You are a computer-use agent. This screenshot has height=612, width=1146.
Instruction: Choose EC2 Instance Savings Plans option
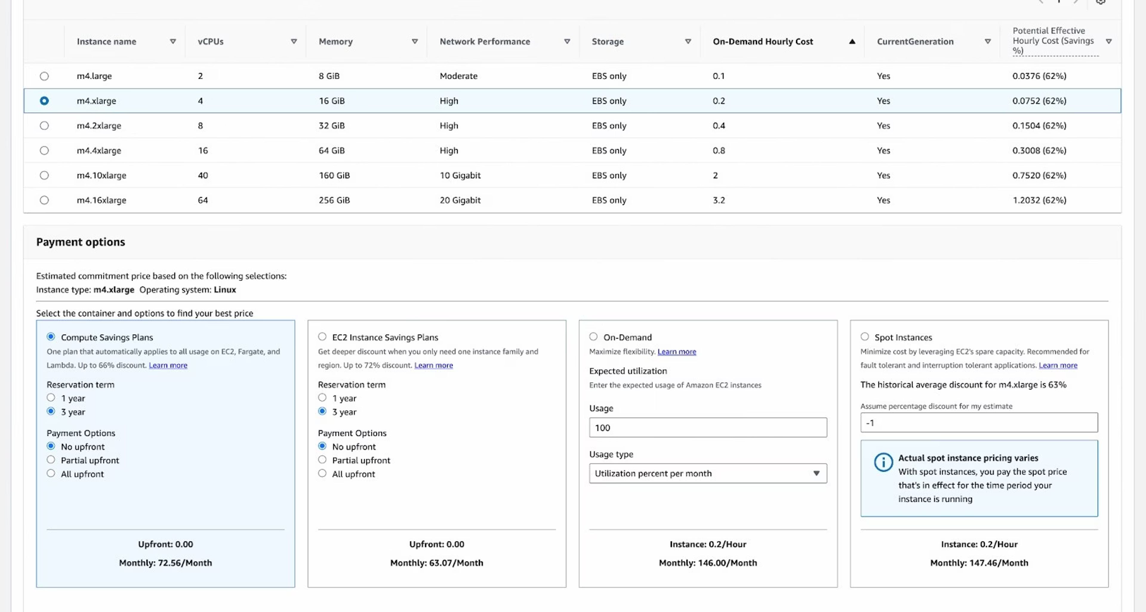(322, 336)
